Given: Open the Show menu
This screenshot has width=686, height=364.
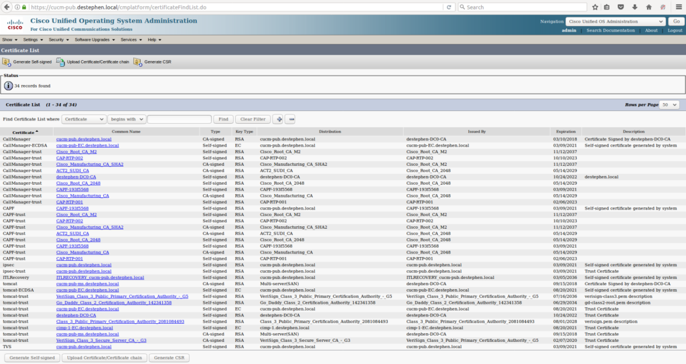Looking at the screenshot, I should (9, 39).
